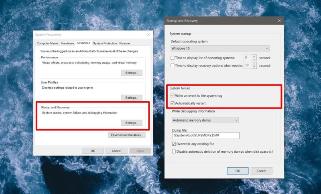Open Performance Settings button
This screenshot has width=321, height=194.
click(x=132, y=73)
